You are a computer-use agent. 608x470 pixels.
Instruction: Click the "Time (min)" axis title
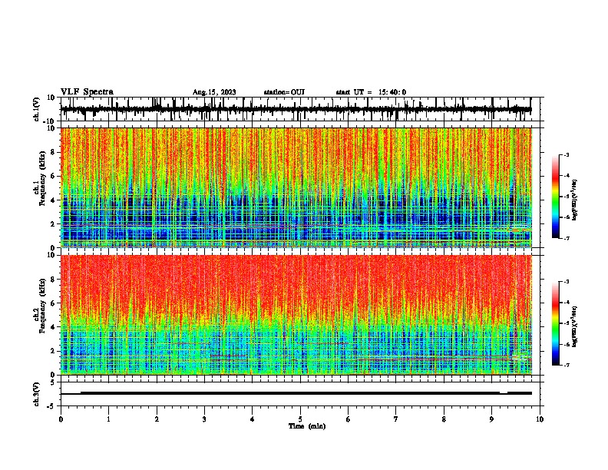307,426
